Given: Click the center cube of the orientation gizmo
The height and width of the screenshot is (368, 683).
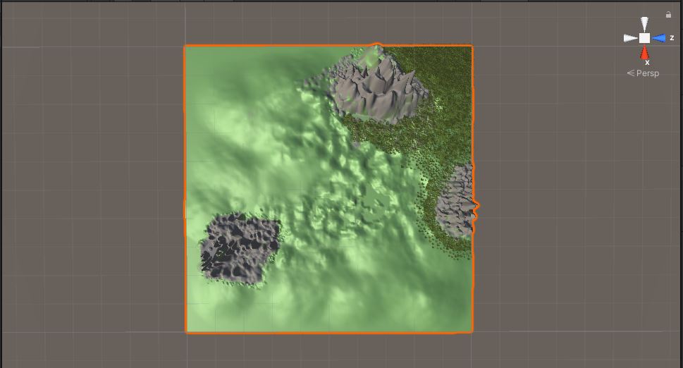Looking at the screenshot, I should click(x=645, y=38).
